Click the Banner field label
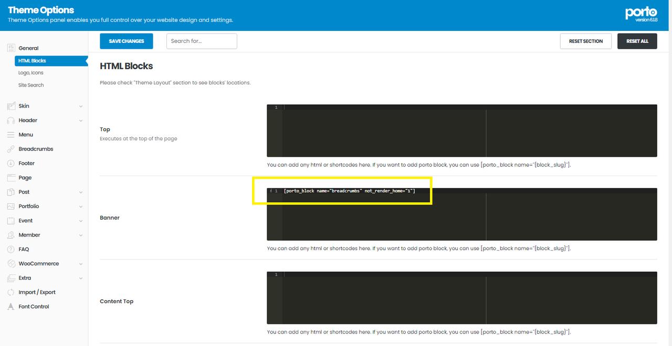Viewport: 672px width, 346px height. coord(110,218)
